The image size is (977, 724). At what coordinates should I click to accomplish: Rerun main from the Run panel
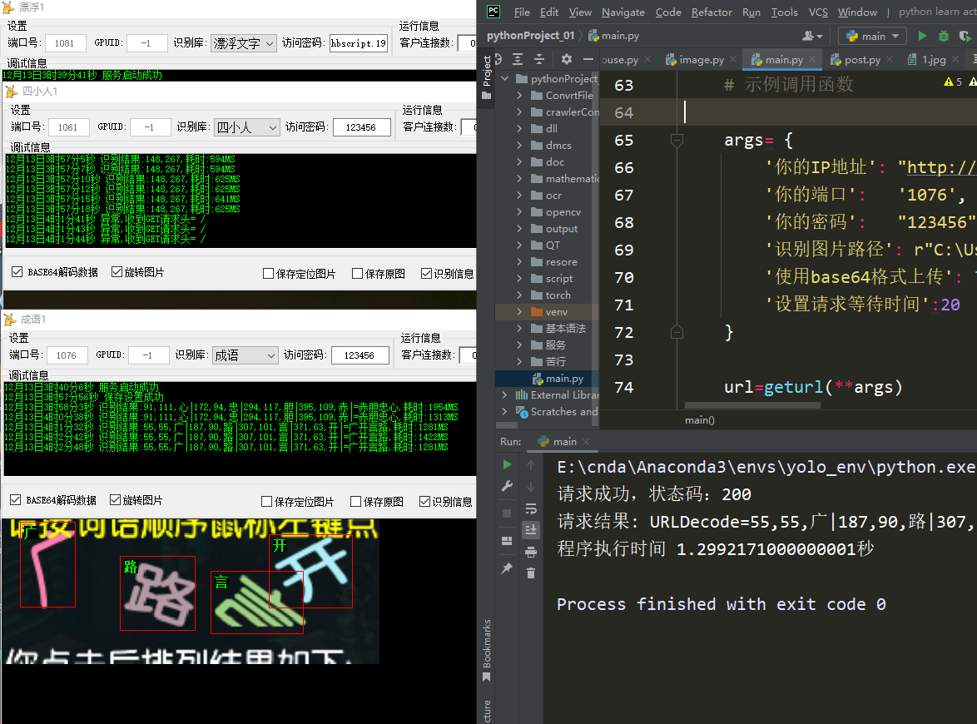pos(507,464)
